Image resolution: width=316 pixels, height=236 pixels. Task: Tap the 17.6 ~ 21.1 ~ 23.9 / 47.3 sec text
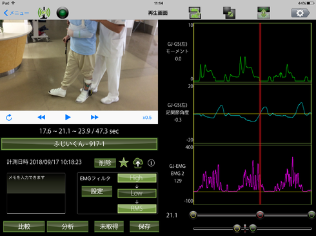pos(79,131)
